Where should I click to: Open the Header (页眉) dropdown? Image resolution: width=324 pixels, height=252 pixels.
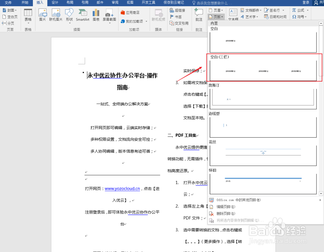[x=216, y=10]
